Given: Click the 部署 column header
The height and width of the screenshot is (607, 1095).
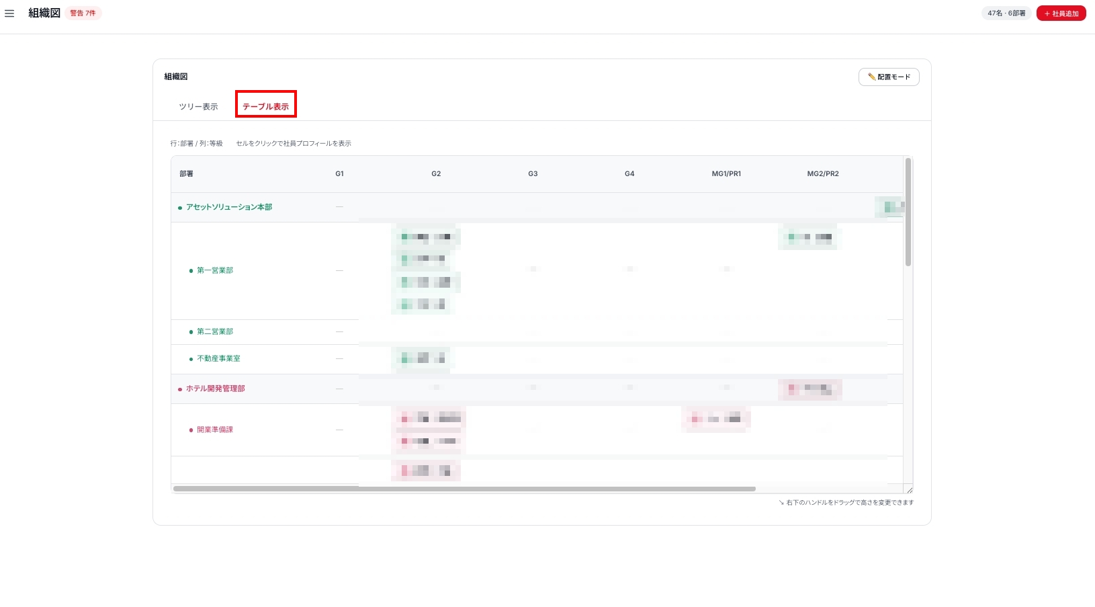Looking at the screenshot, I should pyautogui.click(x=186, y=174).
